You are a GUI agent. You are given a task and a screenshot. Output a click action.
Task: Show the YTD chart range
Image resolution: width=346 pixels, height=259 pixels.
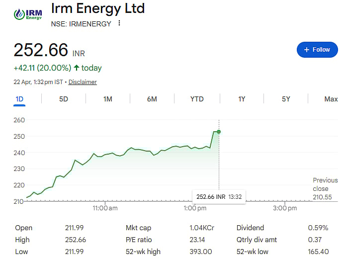(x=197, y=99)
